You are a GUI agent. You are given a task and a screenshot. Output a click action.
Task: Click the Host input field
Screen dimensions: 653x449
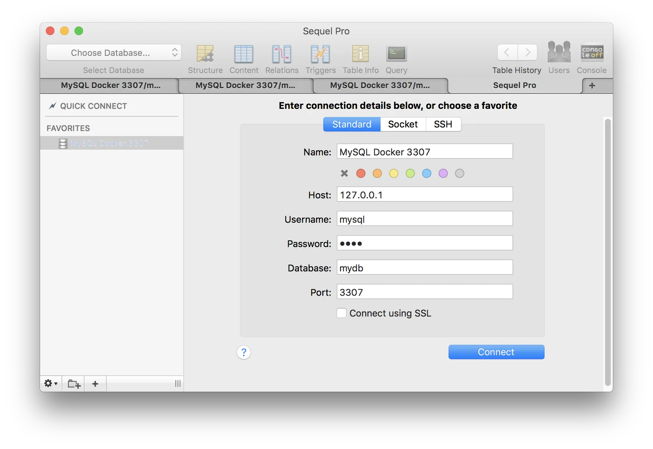click(x=425, y=194)
